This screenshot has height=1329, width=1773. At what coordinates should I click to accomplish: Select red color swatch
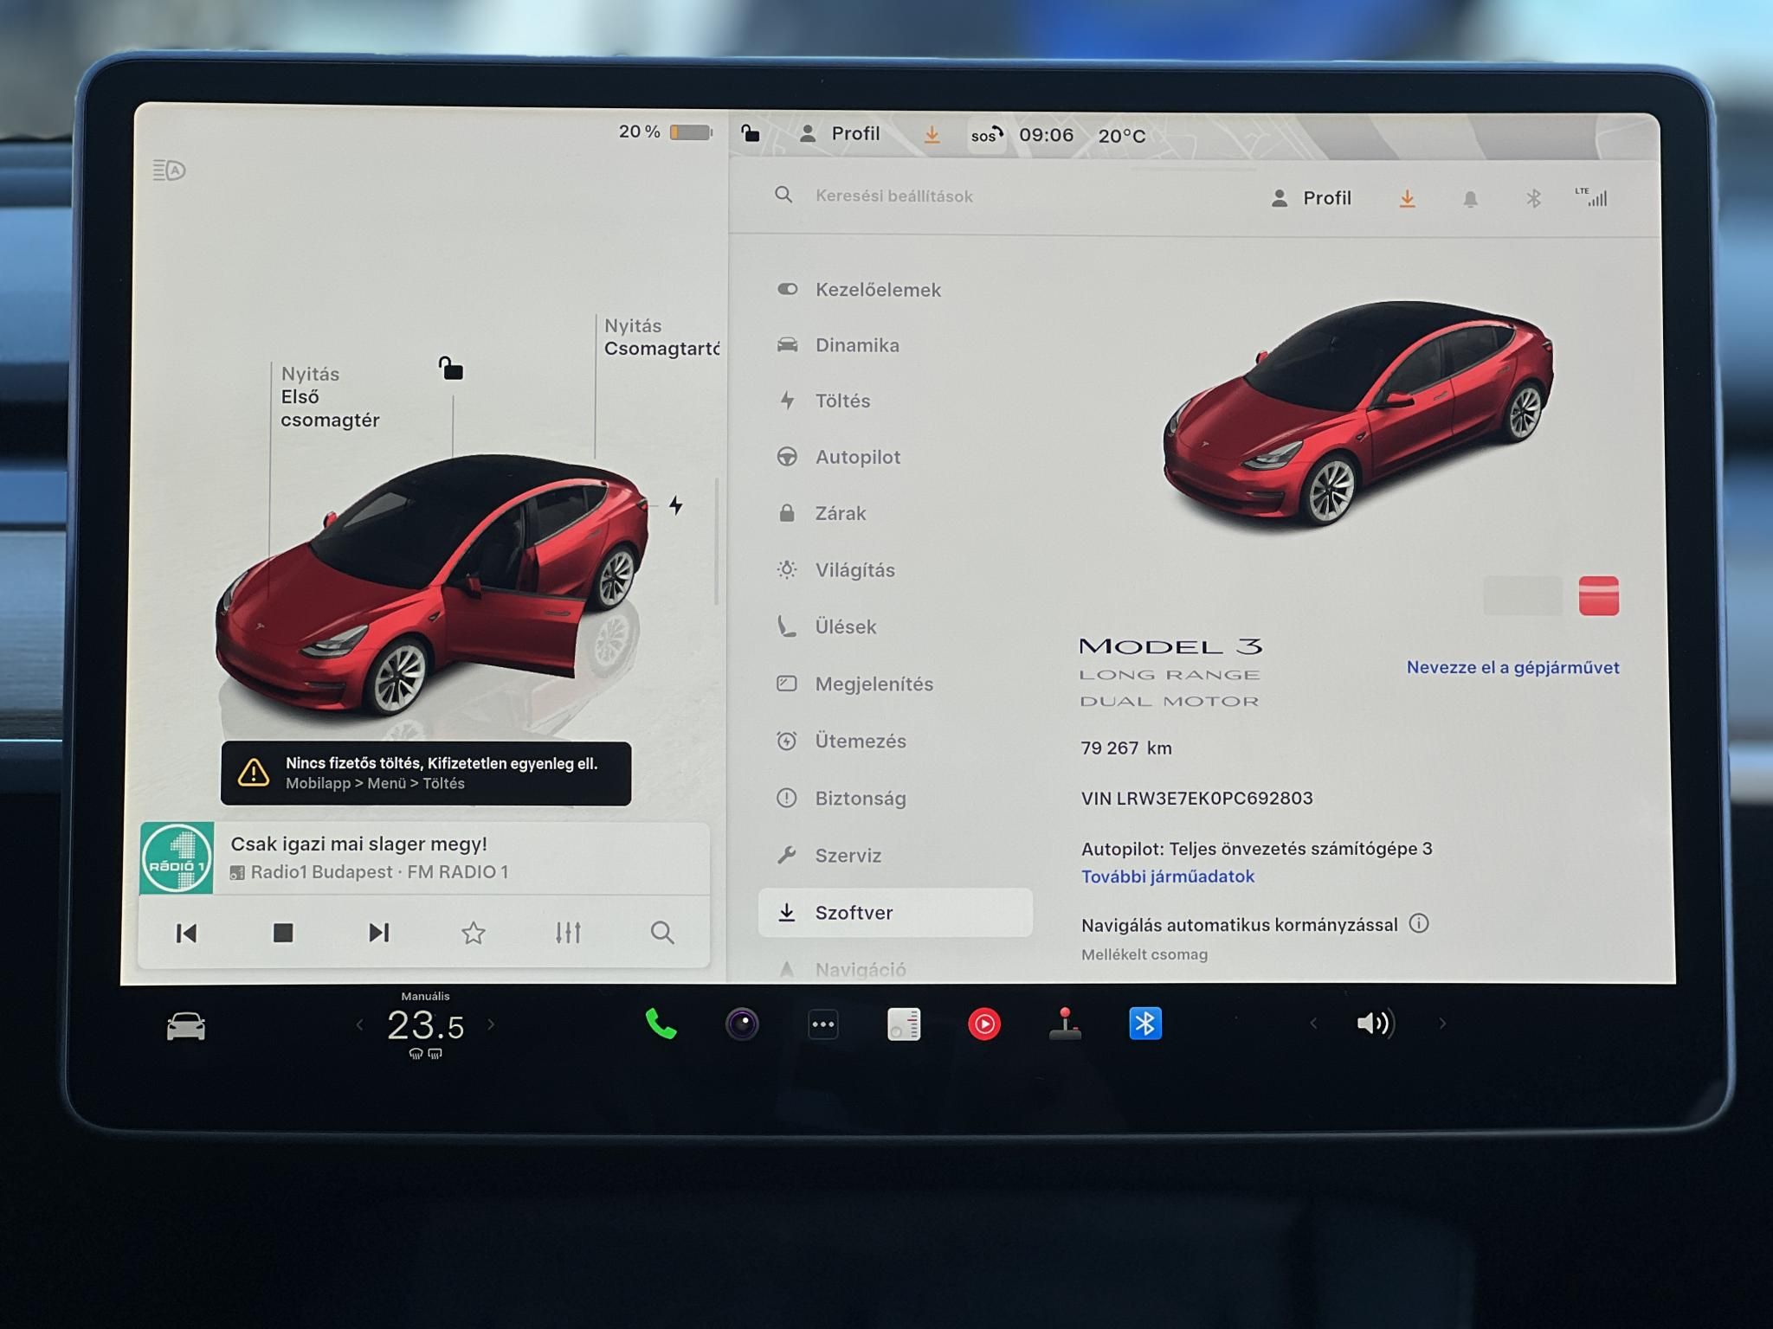(x=1598, y=596)
